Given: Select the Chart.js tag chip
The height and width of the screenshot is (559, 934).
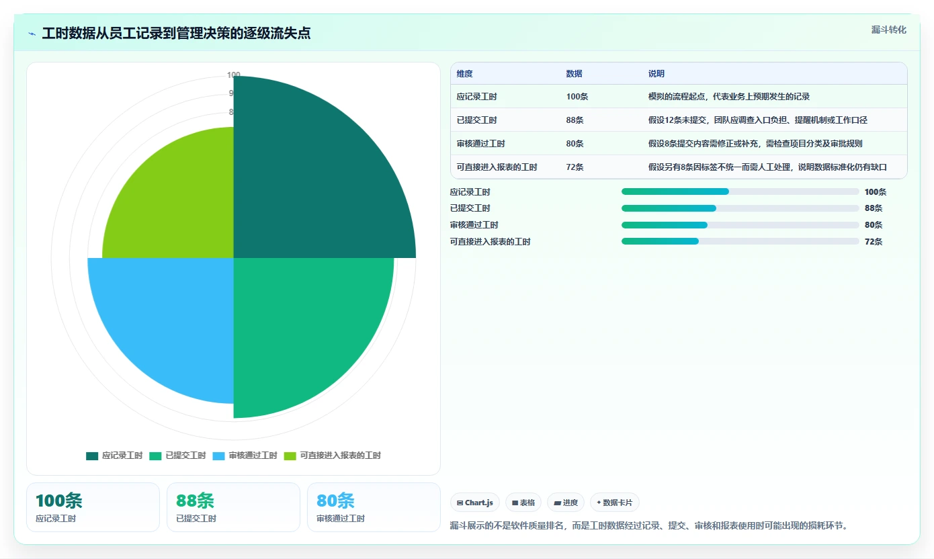Looking at the screenshot, I should [x=474, y=503].
